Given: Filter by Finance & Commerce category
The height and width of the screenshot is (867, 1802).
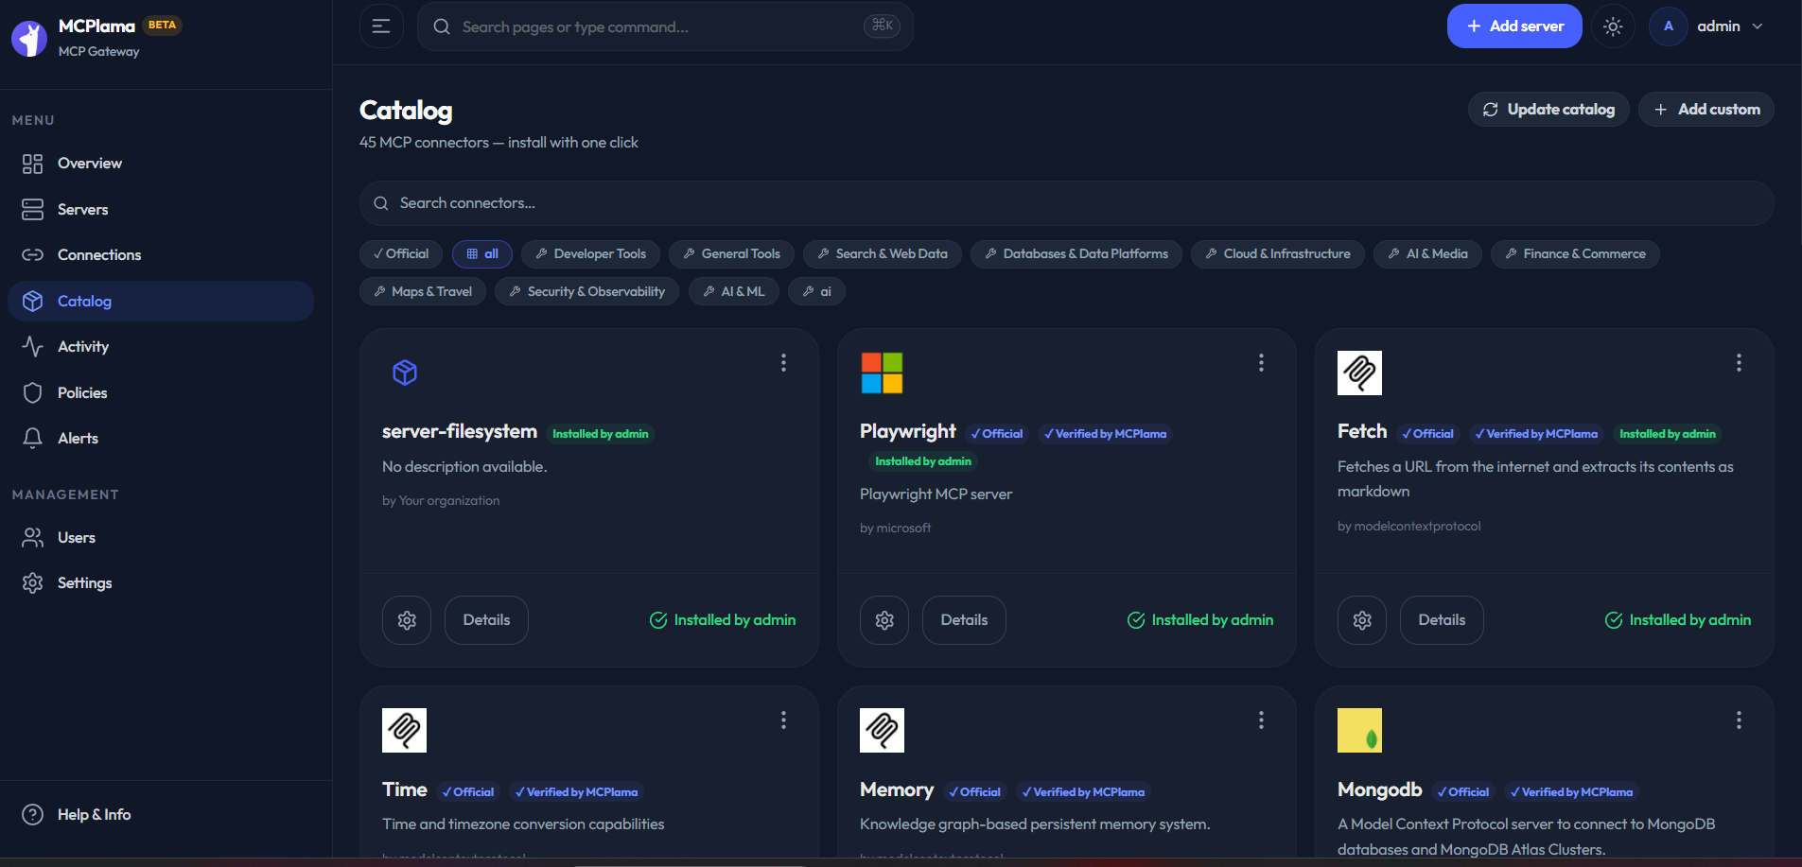Looking at the screenshot, I should 1575,254.
